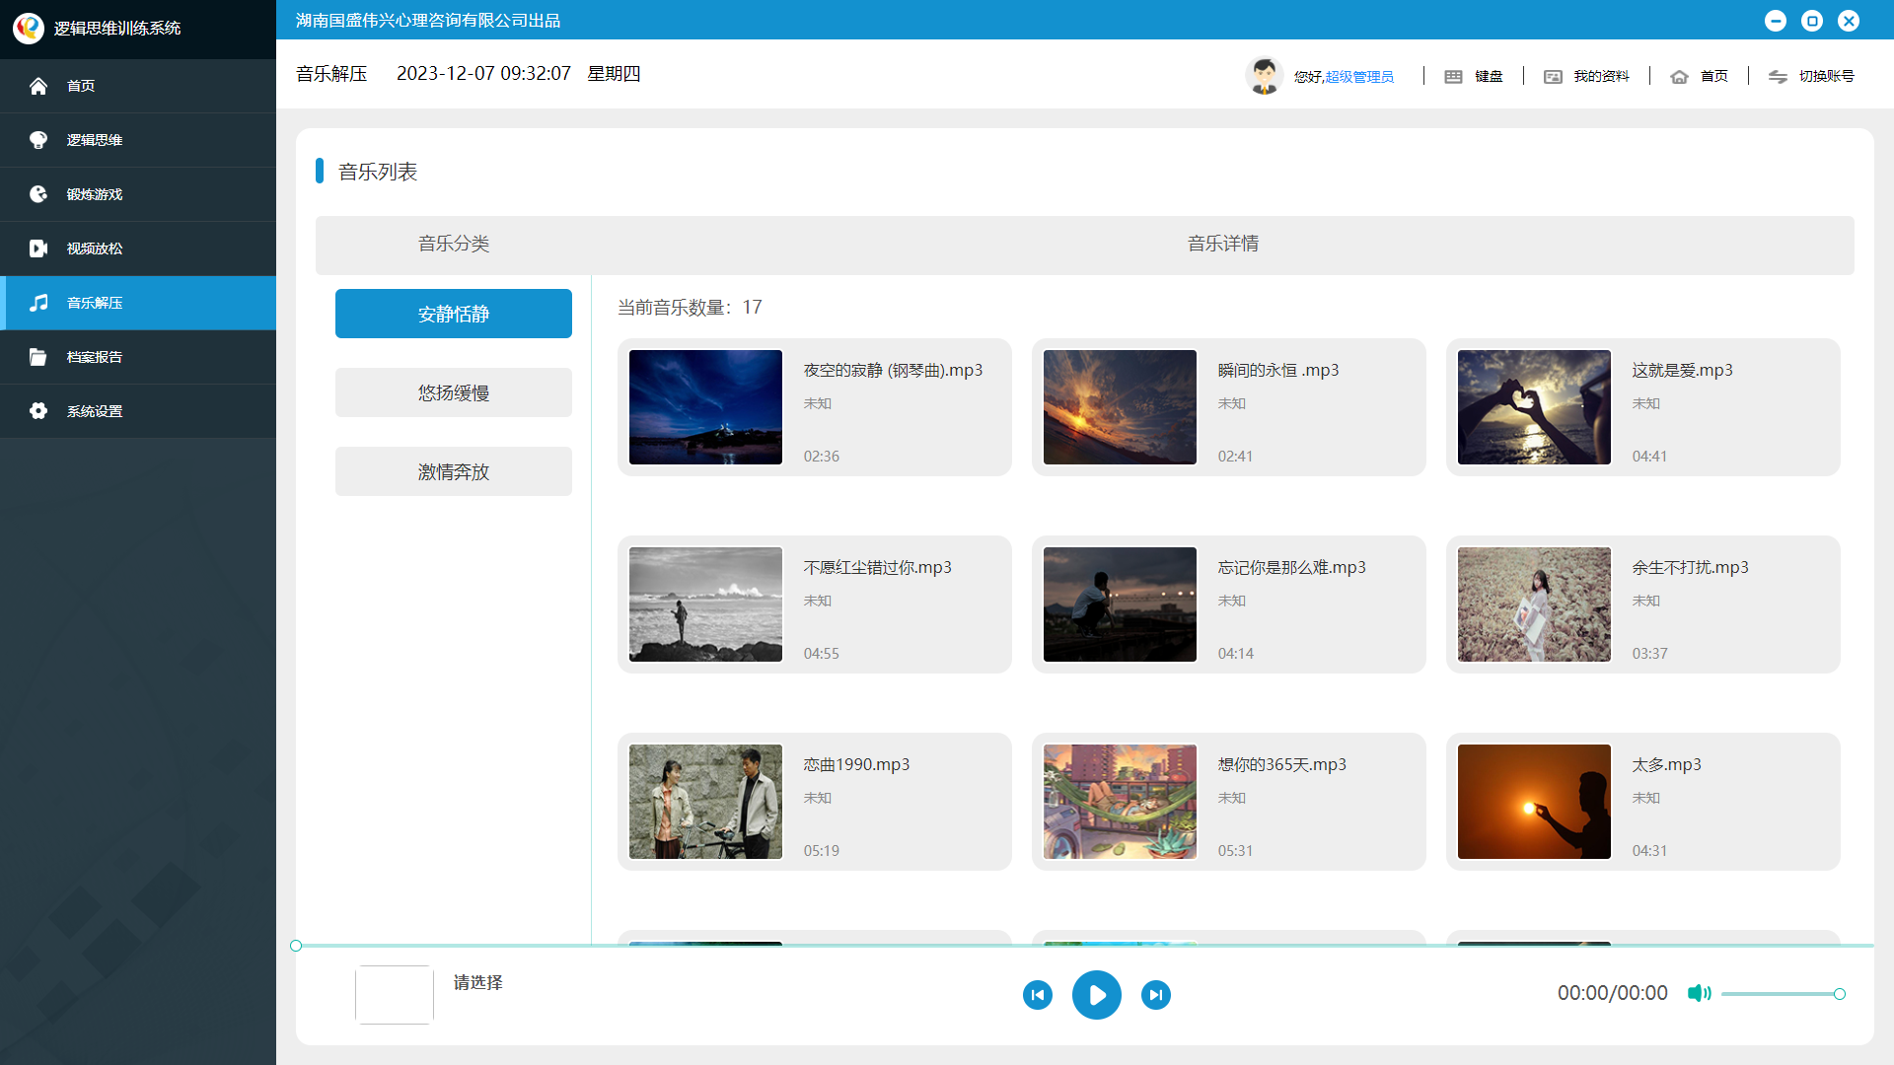Mute audio with the speaker icon
The height and width of the screenshot is (1065, 1894).
(1700, 993)
